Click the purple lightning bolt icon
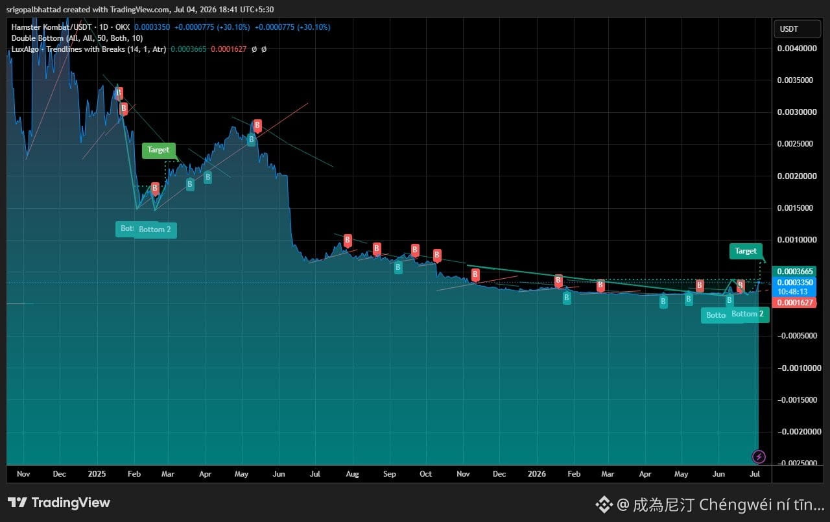Viewport: 830px width, 522px height. [759, 457]
